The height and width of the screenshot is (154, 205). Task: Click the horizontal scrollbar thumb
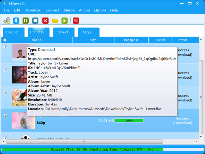pos(84,141)
